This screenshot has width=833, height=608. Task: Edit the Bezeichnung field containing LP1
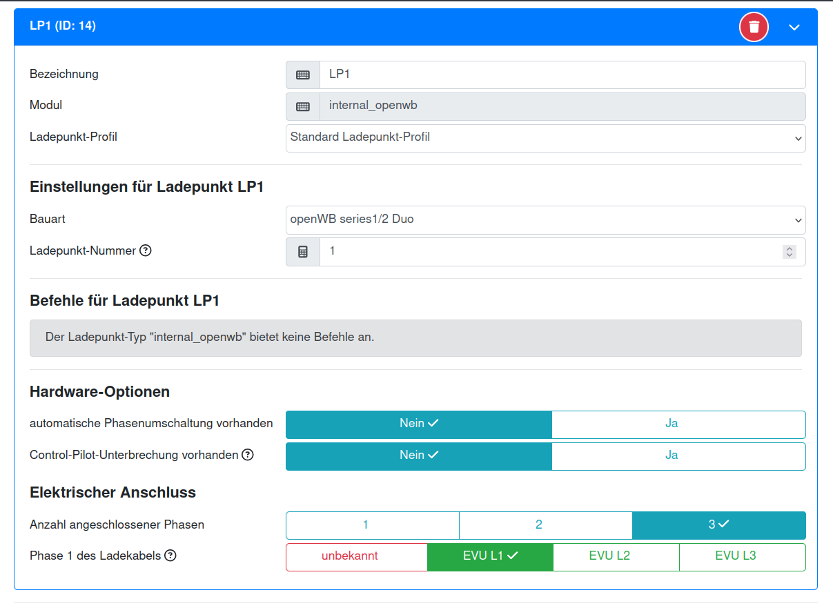click(x=562, y=75)
